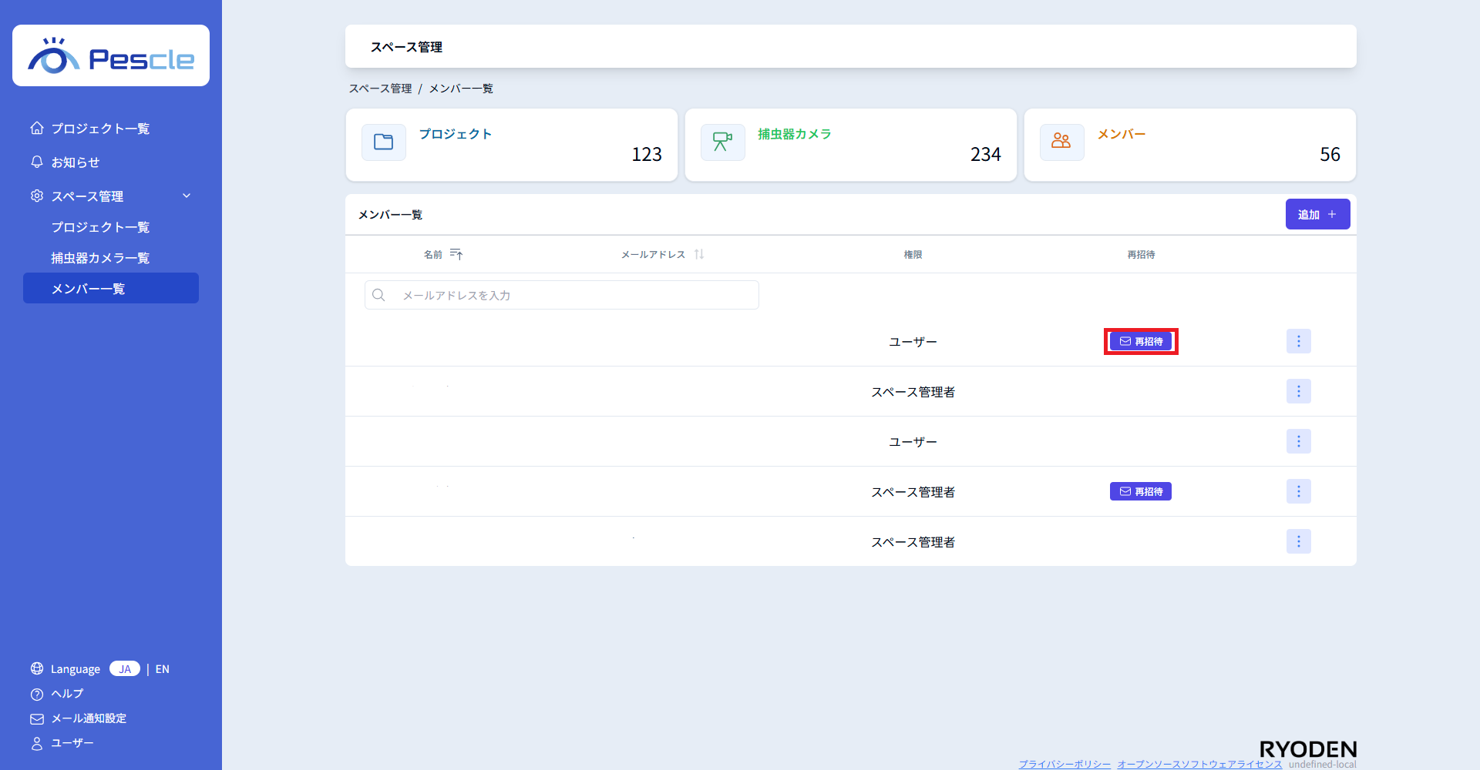This screenshot has height=770, width=1480.
Task: Open more options for fifth row スペース管理者
Action: pyautogui.click(x=1299, y=541)
